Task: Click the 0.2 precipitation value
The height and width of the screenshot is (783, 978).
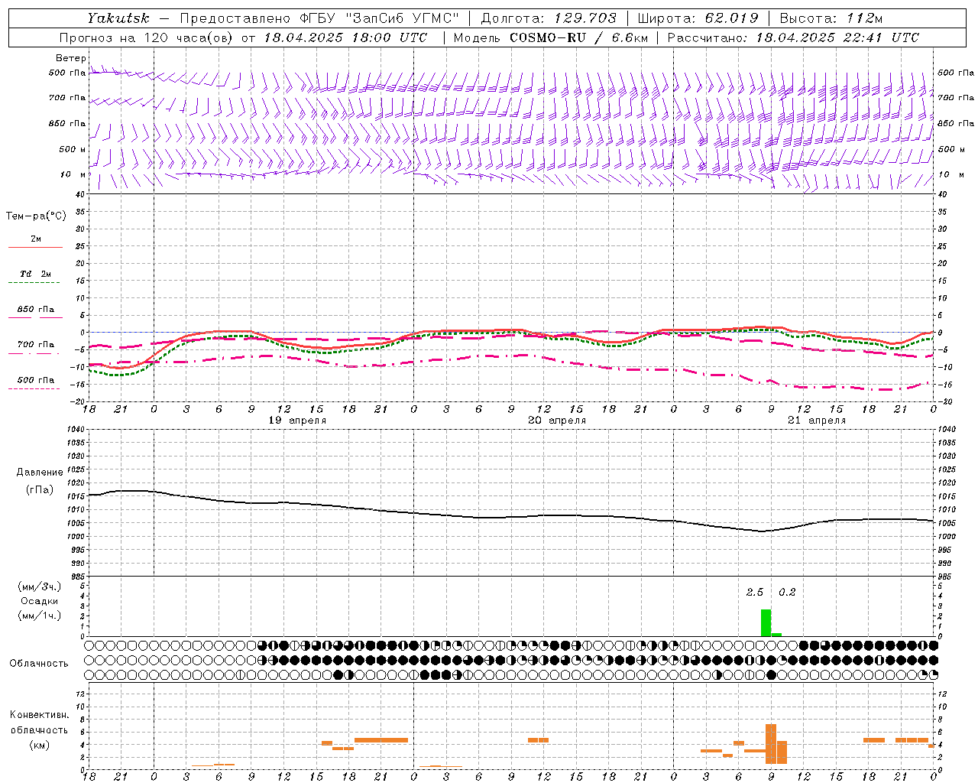Action: [787, 592]
